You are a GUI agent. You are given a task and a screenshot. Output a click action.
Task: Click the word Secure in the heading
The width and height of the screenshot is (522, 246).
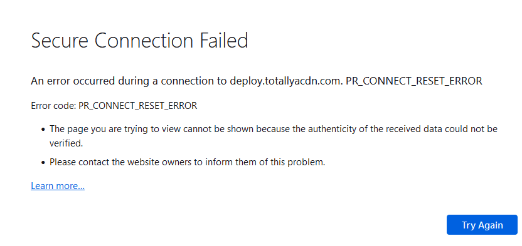60,41
